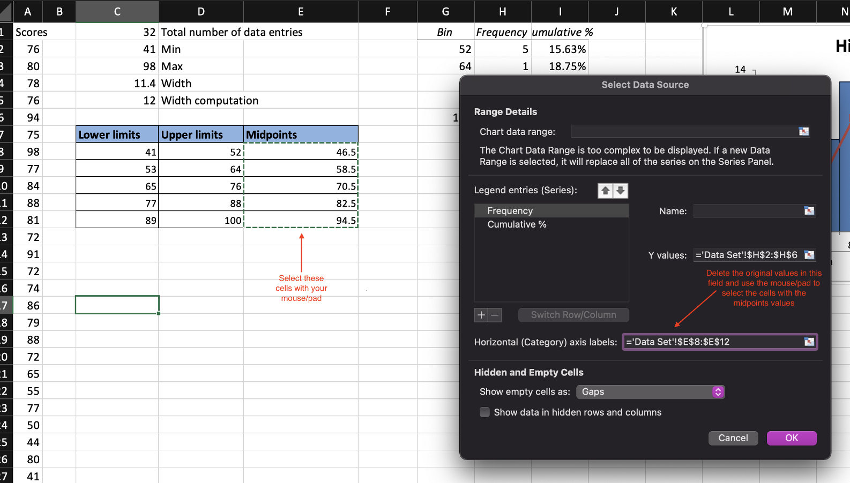Add a new series with plus button
This screenshot has height=483, width=850.
(x=481, y=315)
